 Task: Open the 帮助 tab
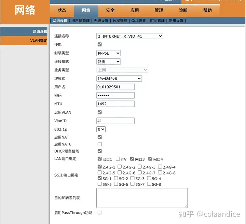click(207, 11)
